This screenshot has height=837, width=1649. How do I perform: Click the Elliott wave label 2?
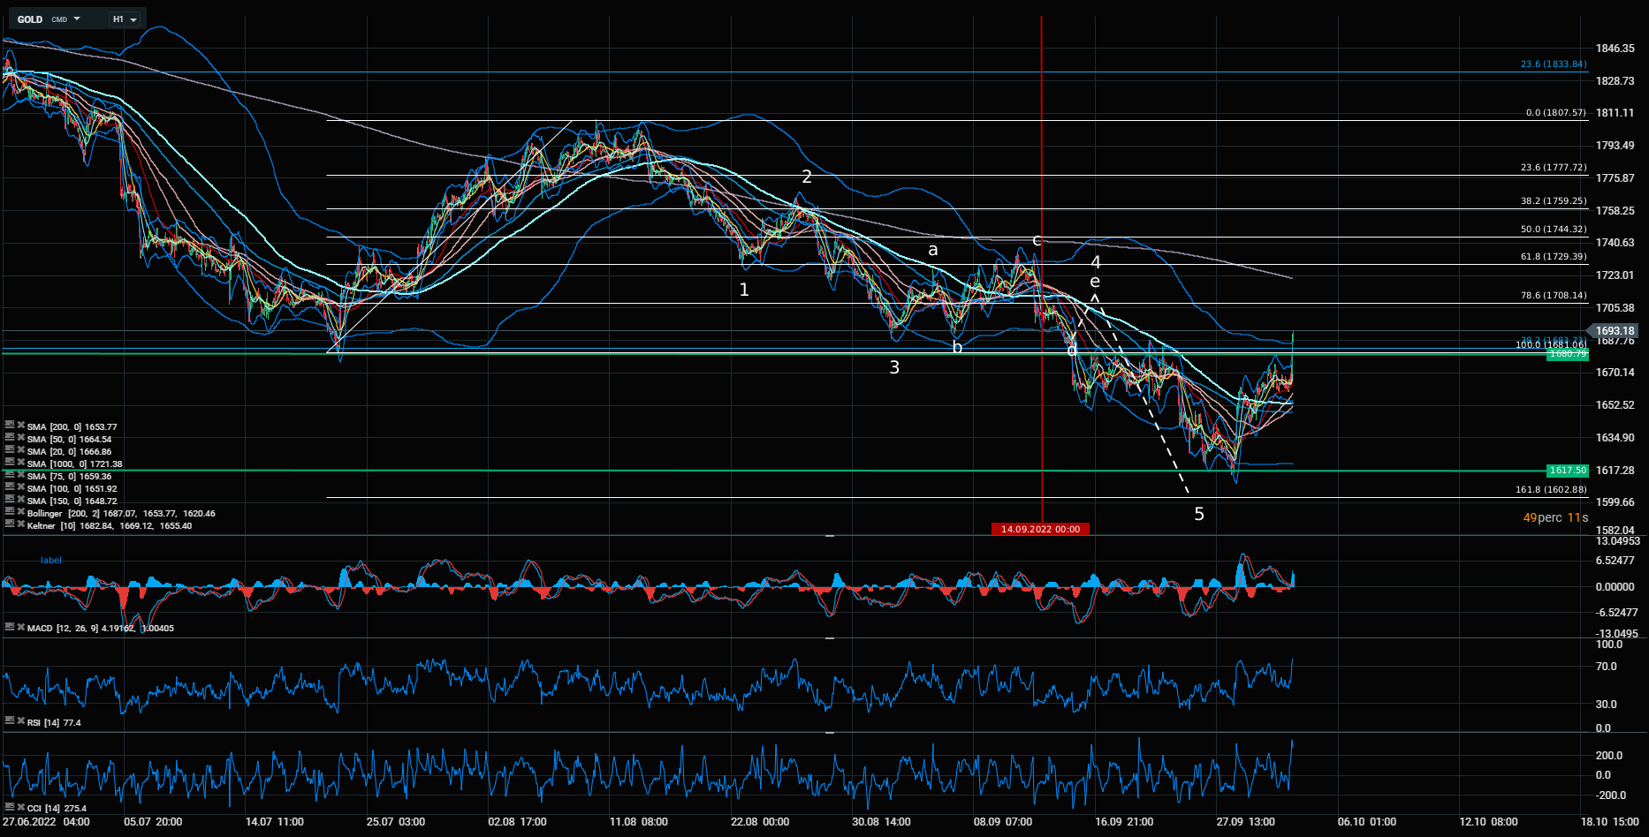click(807, 177)
